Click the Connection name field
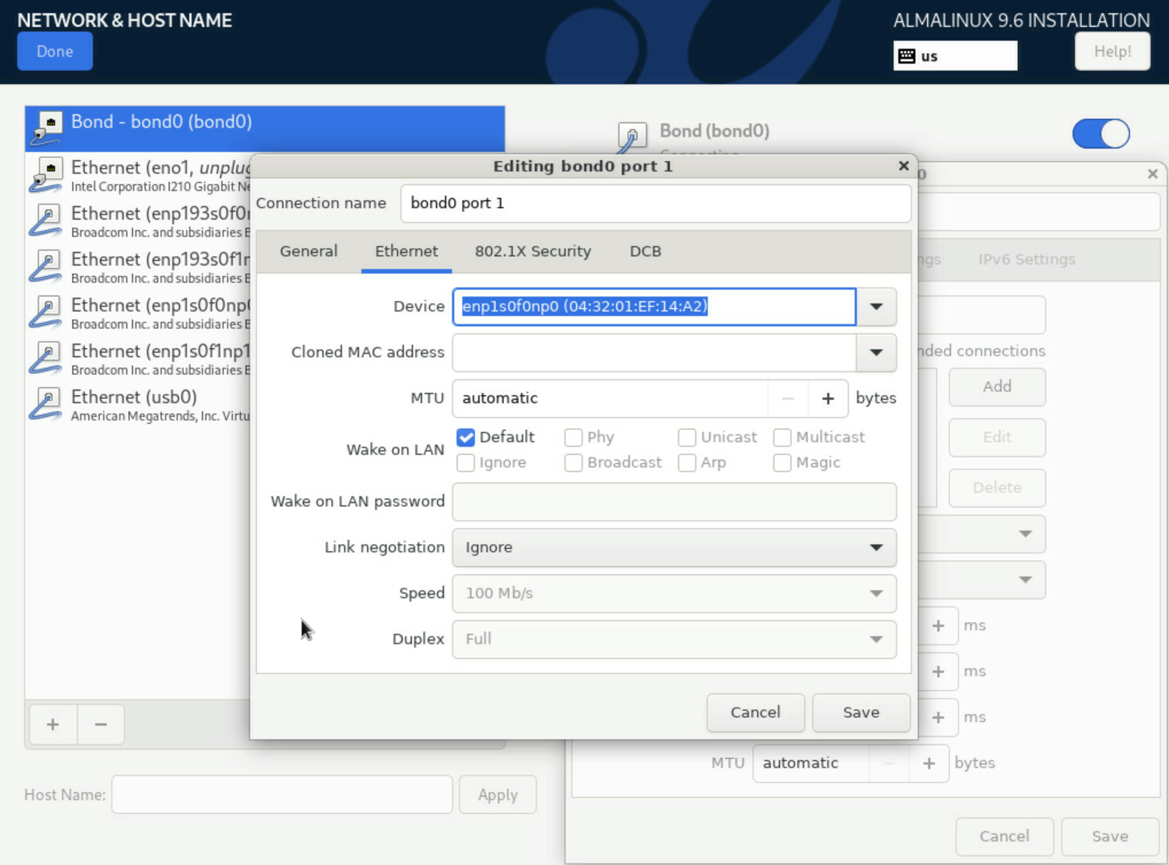This screenshot has width=1169, height=865. tap(656, 204)
